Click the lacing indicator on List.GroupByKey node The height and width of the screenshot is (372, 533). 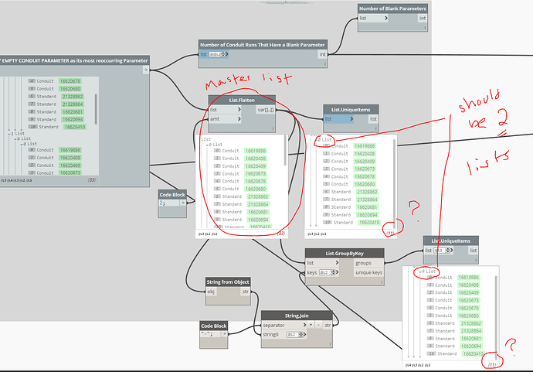click(x=382, y=282)
